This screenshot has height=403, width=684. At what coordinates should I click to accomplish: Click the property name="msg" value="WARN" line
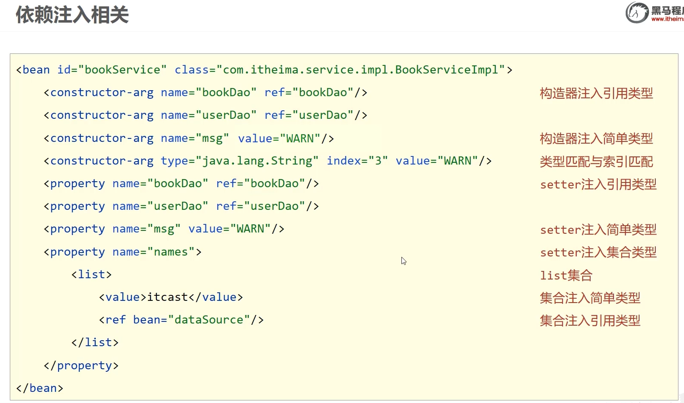tap(164, 229)
